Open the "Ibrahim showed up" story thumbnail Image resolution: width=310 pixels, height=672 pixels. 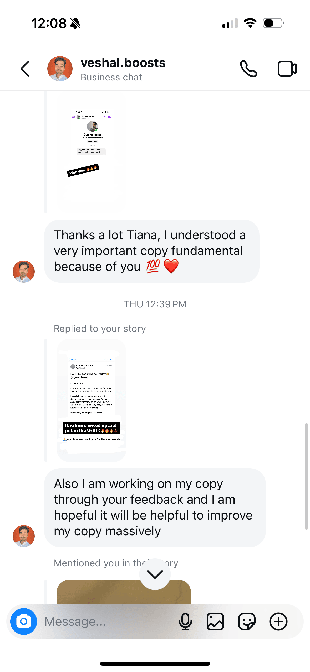coord(91,400)
